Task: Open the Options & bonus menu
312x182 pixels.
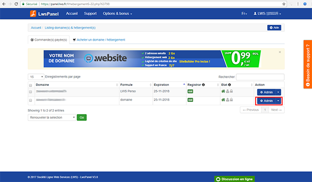Action: [117, 14]
